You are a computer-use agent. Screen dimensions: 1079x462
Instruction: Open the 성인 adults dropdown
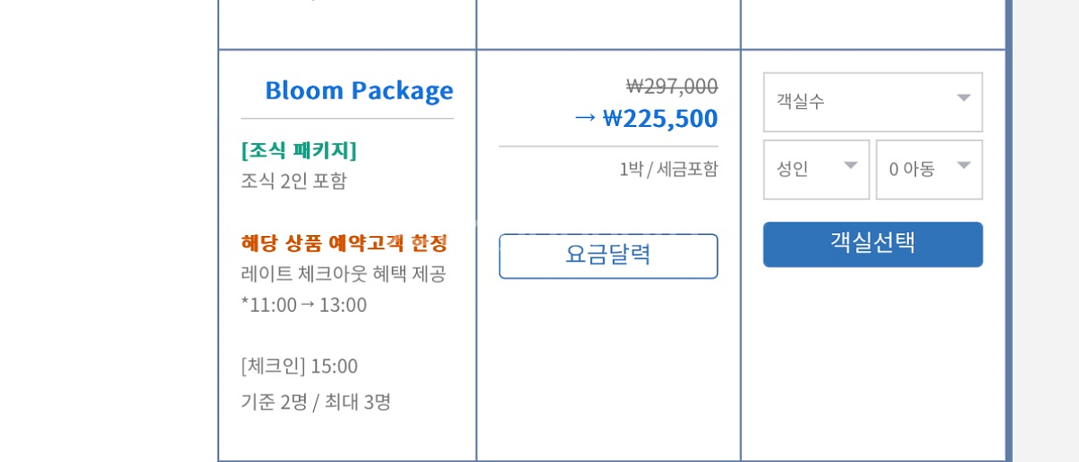pos(816,169)
